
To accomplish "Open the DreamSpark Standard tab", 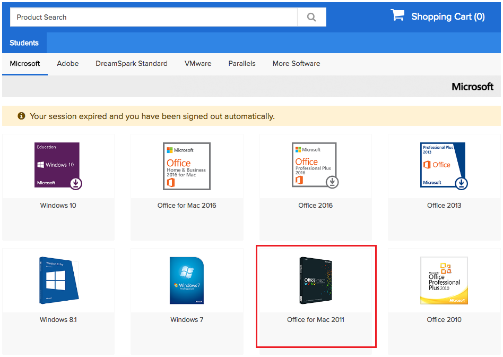I will click(132, 64).
